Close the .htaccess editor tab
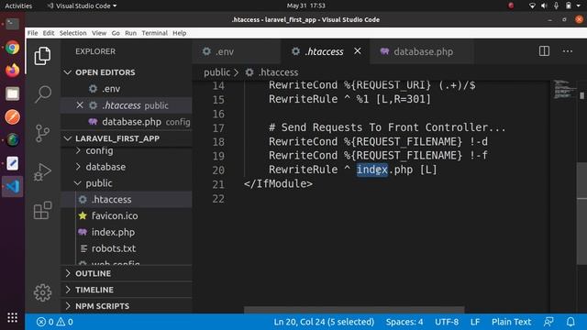 [358, 51]
